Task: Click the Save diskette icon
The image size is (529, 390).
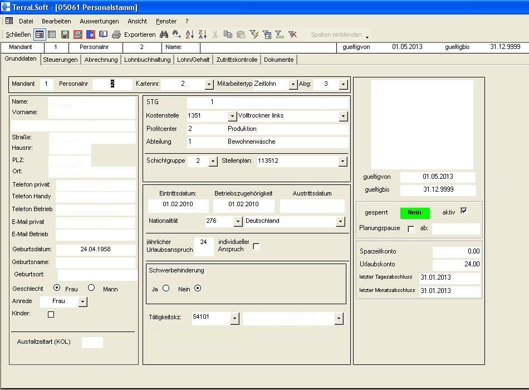Action: click(66, 34)
